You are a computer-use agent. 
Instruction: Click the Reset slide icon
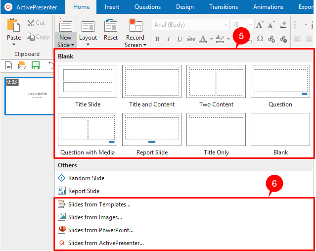(111, 26)
